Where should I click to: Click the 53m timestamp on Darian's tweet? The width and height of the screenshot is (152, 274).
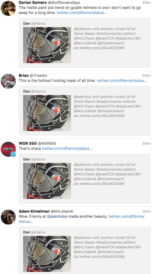[x=146, y=3]
